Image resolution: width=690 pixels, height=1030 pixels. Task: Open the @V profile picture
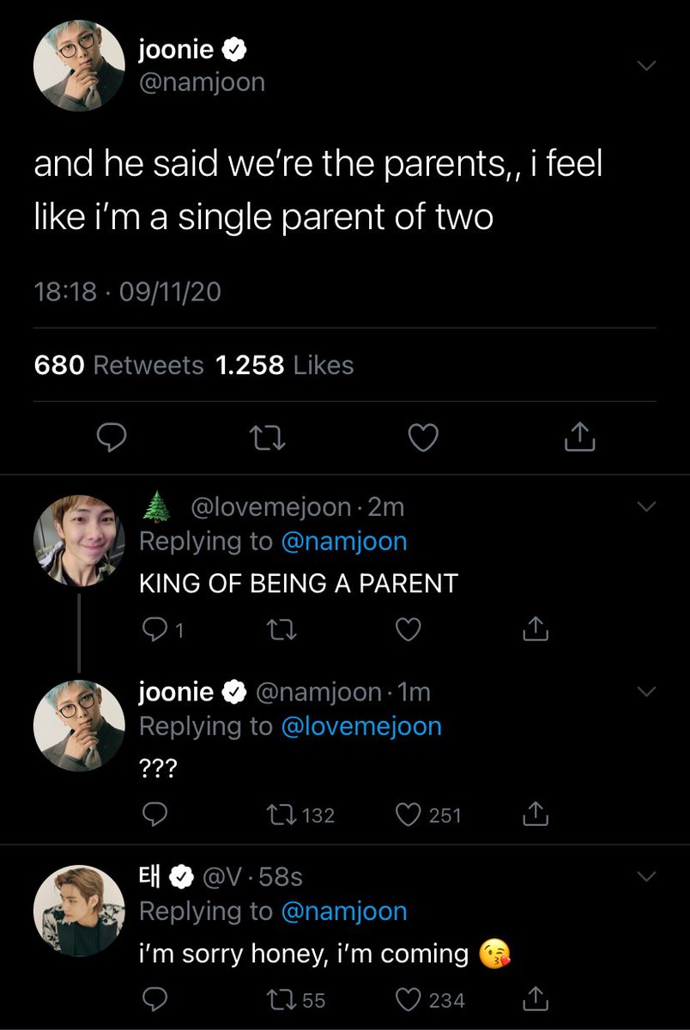[78, 911]
